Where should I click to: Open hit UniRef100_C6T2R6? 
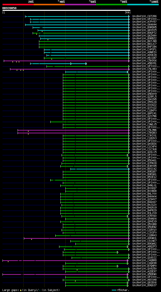(x=144, y=16)
